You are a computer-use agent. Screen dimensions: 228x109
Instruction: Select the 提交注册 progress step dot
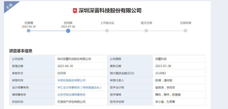[146, 31]
